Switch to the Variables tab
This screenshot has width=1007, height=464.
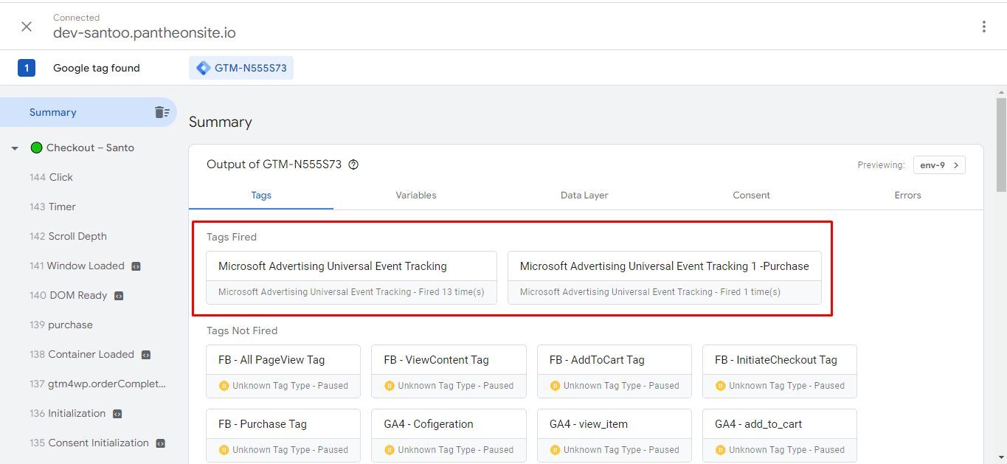416,195
